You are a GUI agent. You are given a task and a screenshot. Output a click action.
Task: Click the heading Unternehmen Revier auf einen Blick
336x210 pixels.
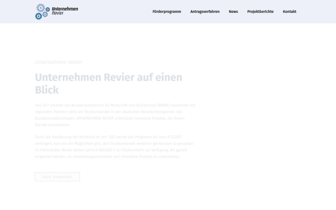tap(109, 83)
